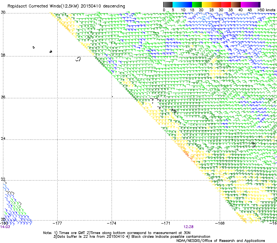Click the purple time stamp '12:28'
The width and height of the screenshot is (277, 243).
pos(188,227)
